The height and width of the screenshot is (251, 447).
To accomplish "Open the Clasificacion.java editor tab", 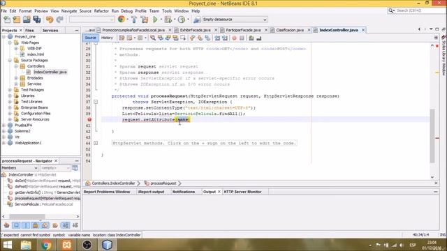I will [x=290, y=30].
